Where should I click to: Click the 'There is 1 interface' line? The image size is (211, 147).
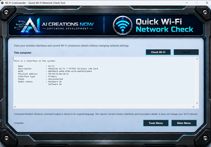click(34, 61)
